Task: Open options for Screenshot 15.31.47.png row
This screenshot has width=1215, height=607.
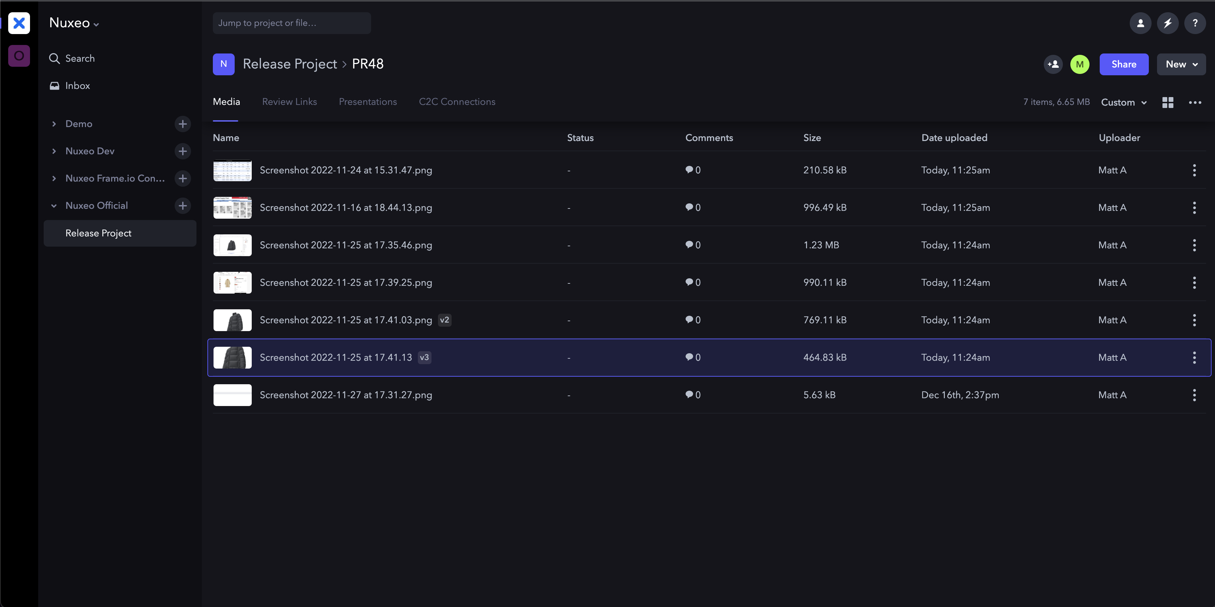Action: [1194, 170]
